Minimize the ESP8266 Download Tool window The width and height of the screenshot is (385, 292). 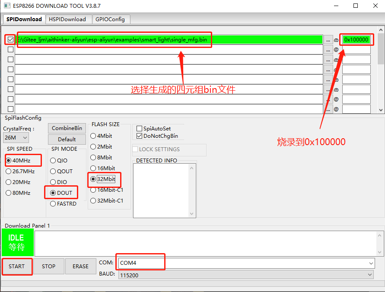[336, 6]
